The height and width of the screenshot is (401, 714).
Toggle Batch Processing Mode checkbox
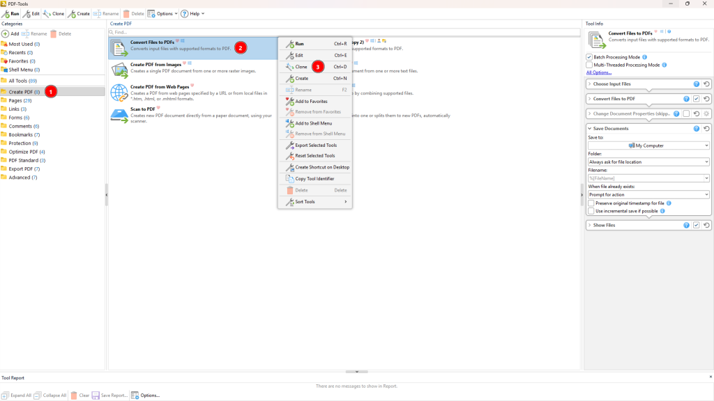click(x=589, y=57)
